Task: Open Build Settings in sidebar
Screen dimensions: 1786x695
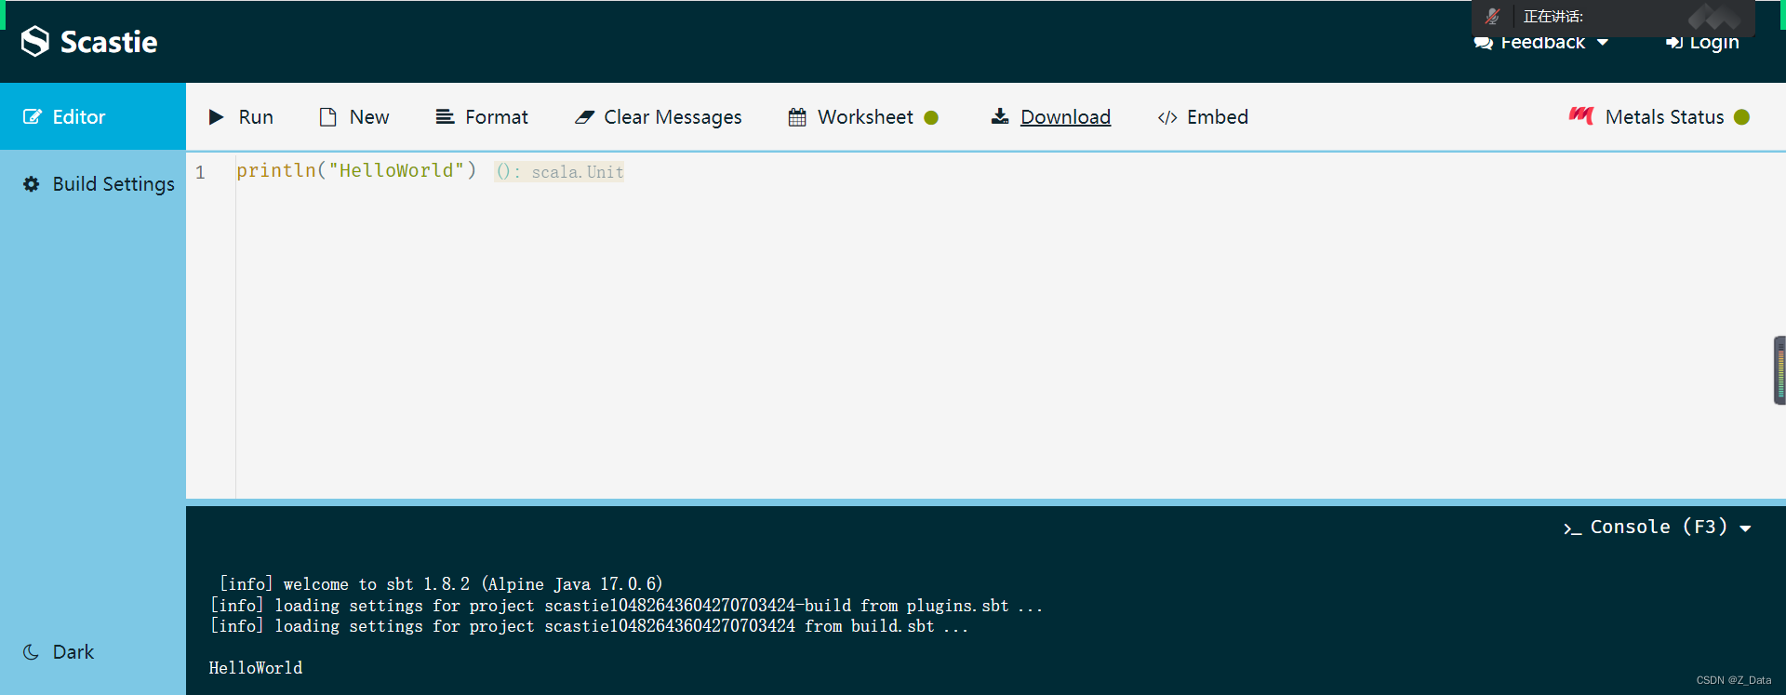Action: [93, 184]
